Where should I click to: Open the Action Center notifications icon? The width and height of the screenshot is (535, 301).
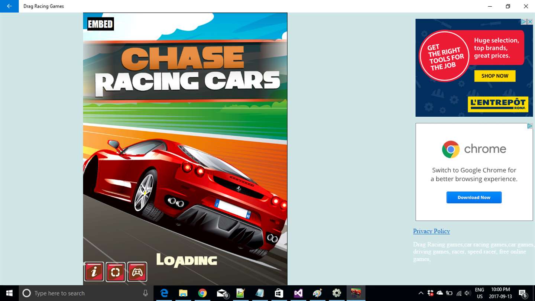tap(523, 293)
